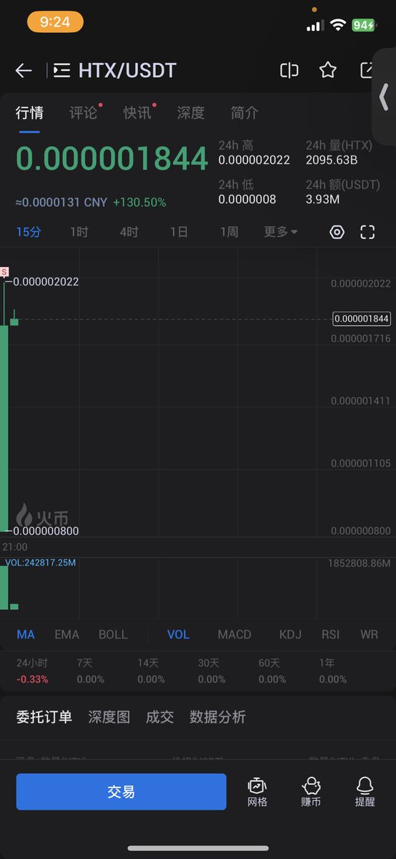
Task: Toggle the KDJ sub-indicator
Action: coord(290,634)
